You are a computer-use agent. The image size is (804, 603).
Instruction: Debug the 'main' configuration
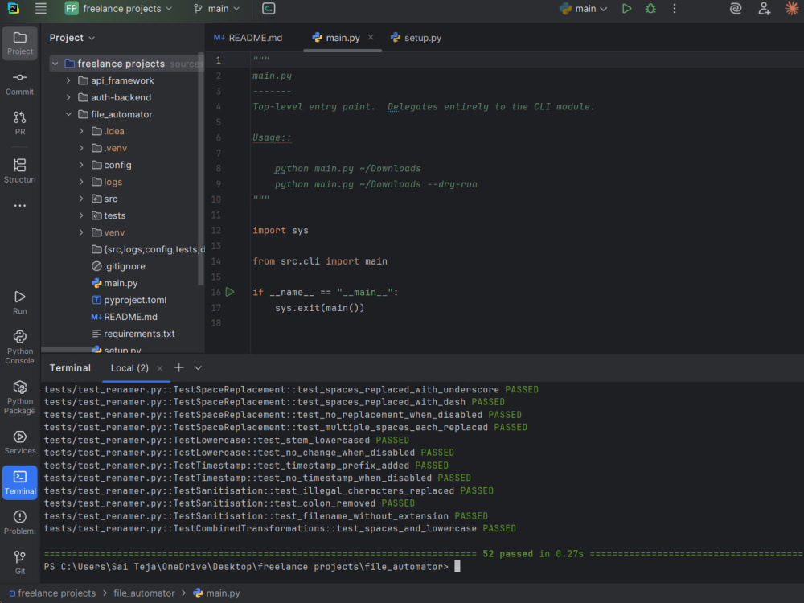650,9
